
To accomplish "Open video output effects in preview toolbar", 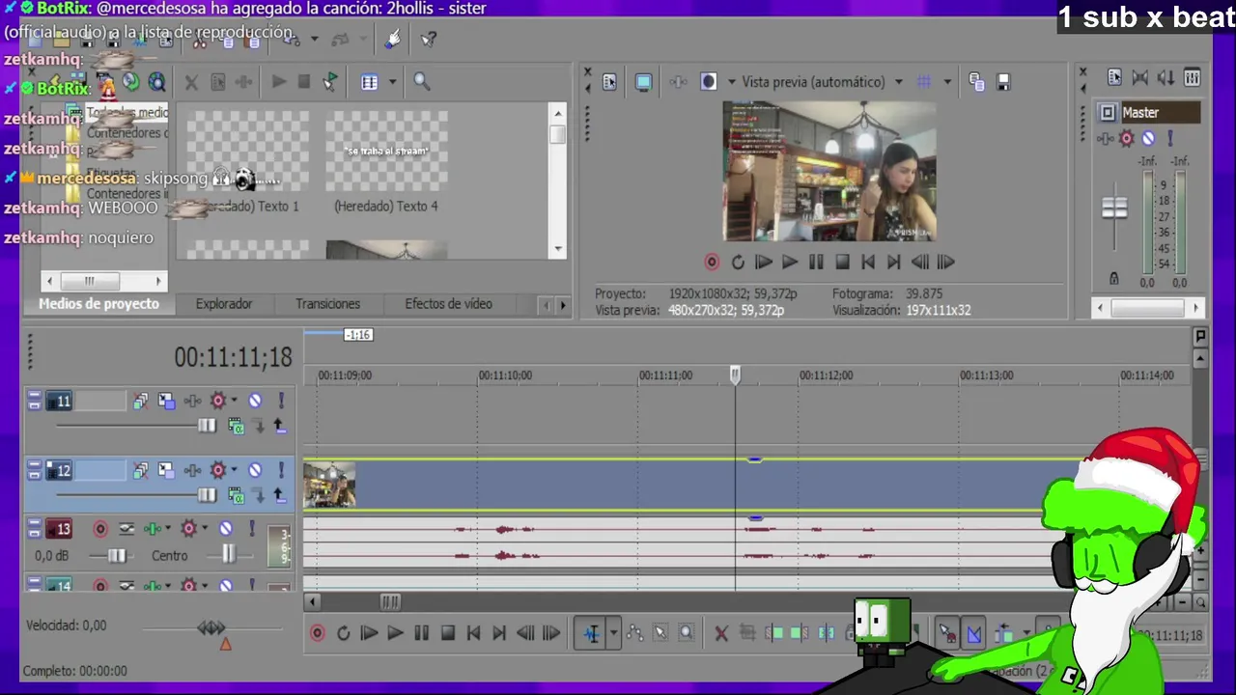I will click(x=678, y=82).
